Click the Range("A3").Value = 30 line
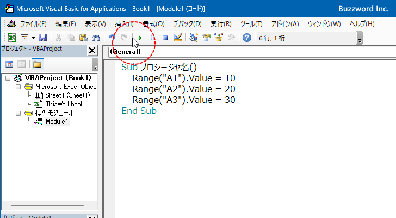Viewport: 396px width, 218px height. tap(184, 100)
